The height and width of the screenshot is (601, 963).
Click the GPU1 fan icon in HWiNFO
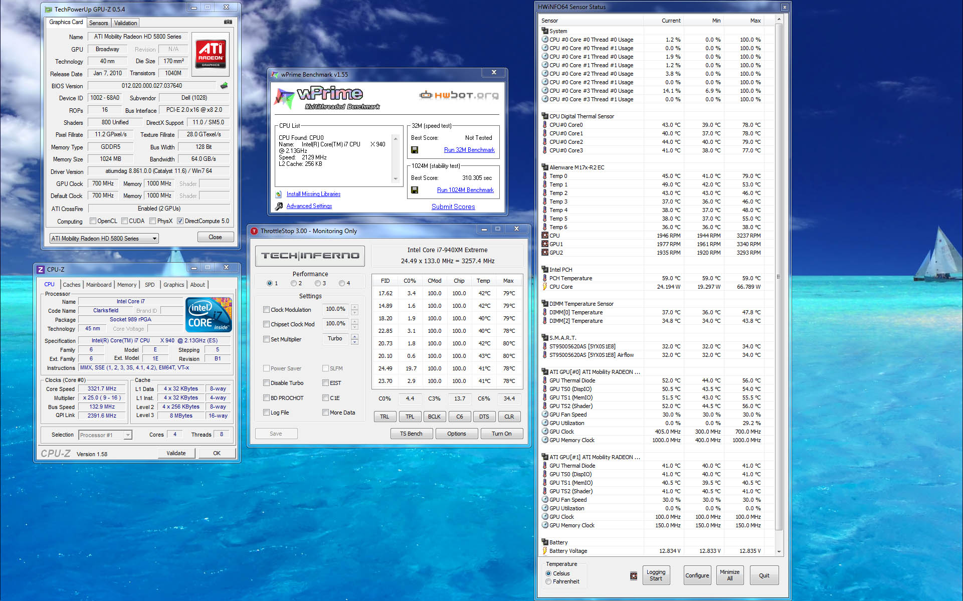coord(545,244)
